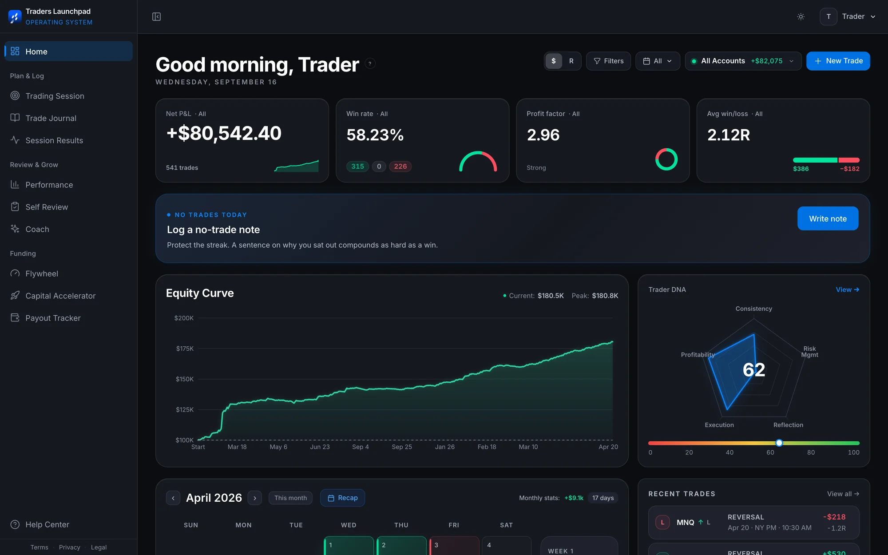Toggle light theme sun icon
Viewport: 888px width, 555px height.
801,16
